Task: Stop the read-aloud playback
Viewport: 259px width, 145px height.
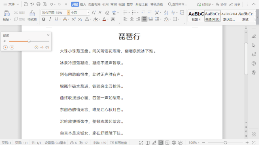Action: pyautogui.click(x=12, y=48)
